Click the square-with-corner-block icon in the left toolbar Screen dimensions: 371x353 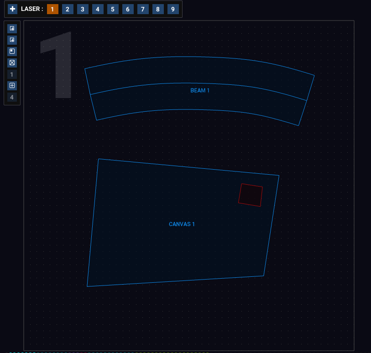point(12,51)
